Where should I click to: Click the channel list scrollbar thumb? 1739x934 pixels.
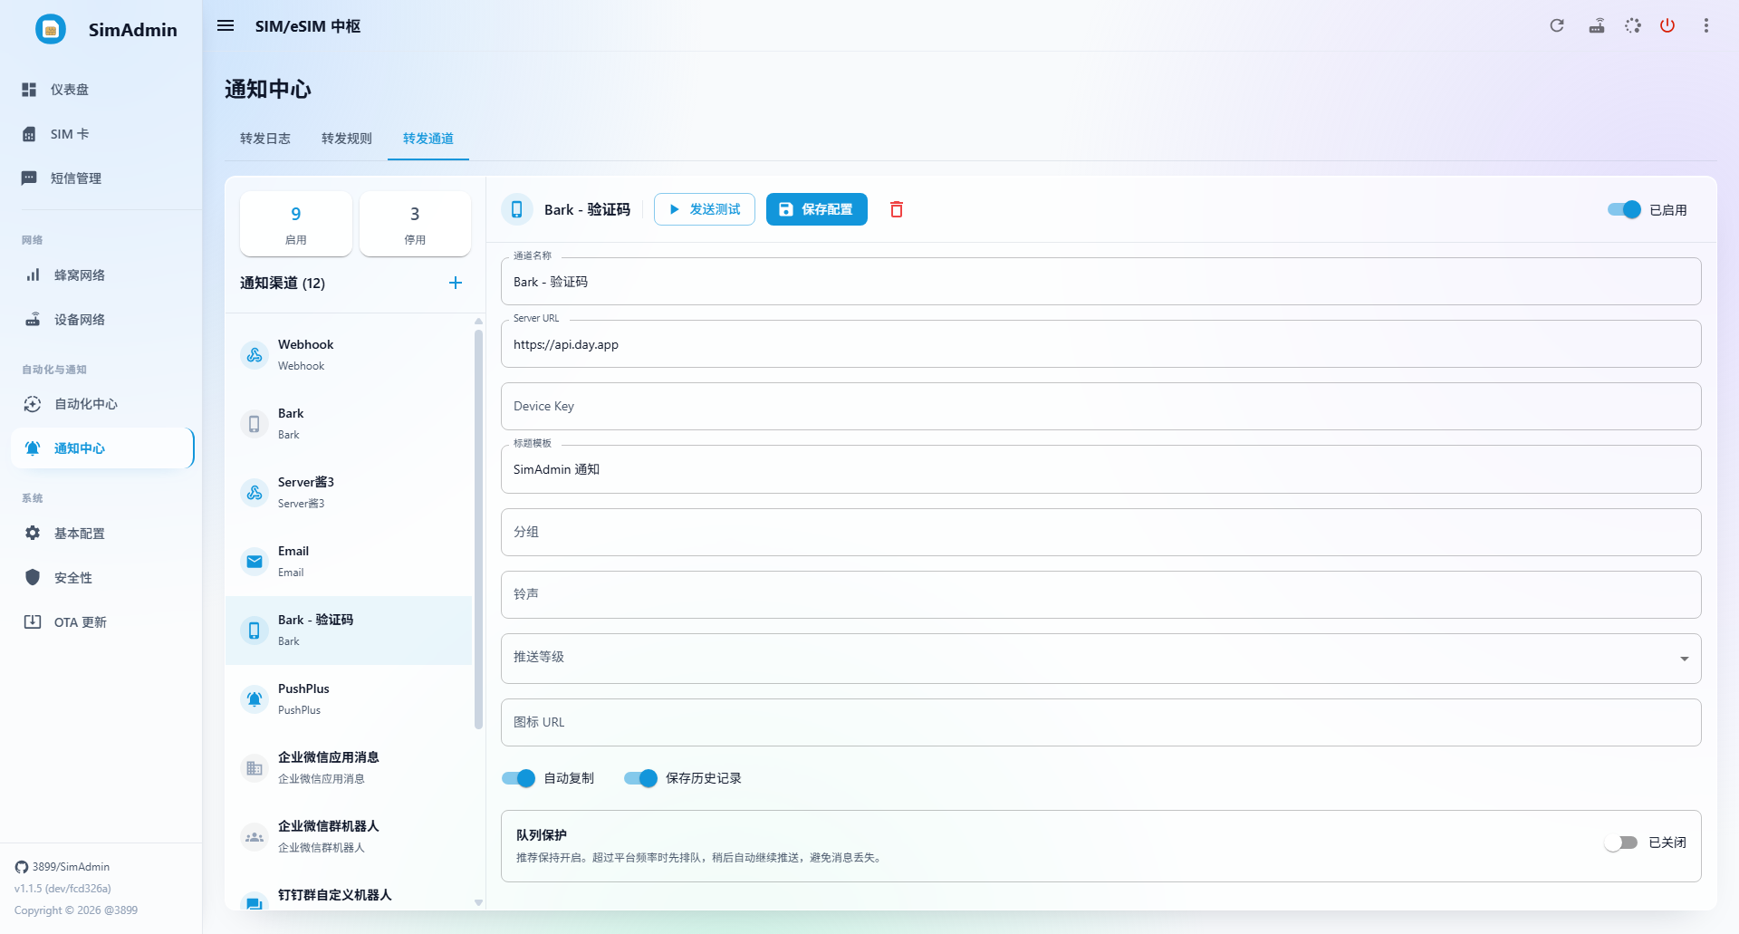point(478,530)
